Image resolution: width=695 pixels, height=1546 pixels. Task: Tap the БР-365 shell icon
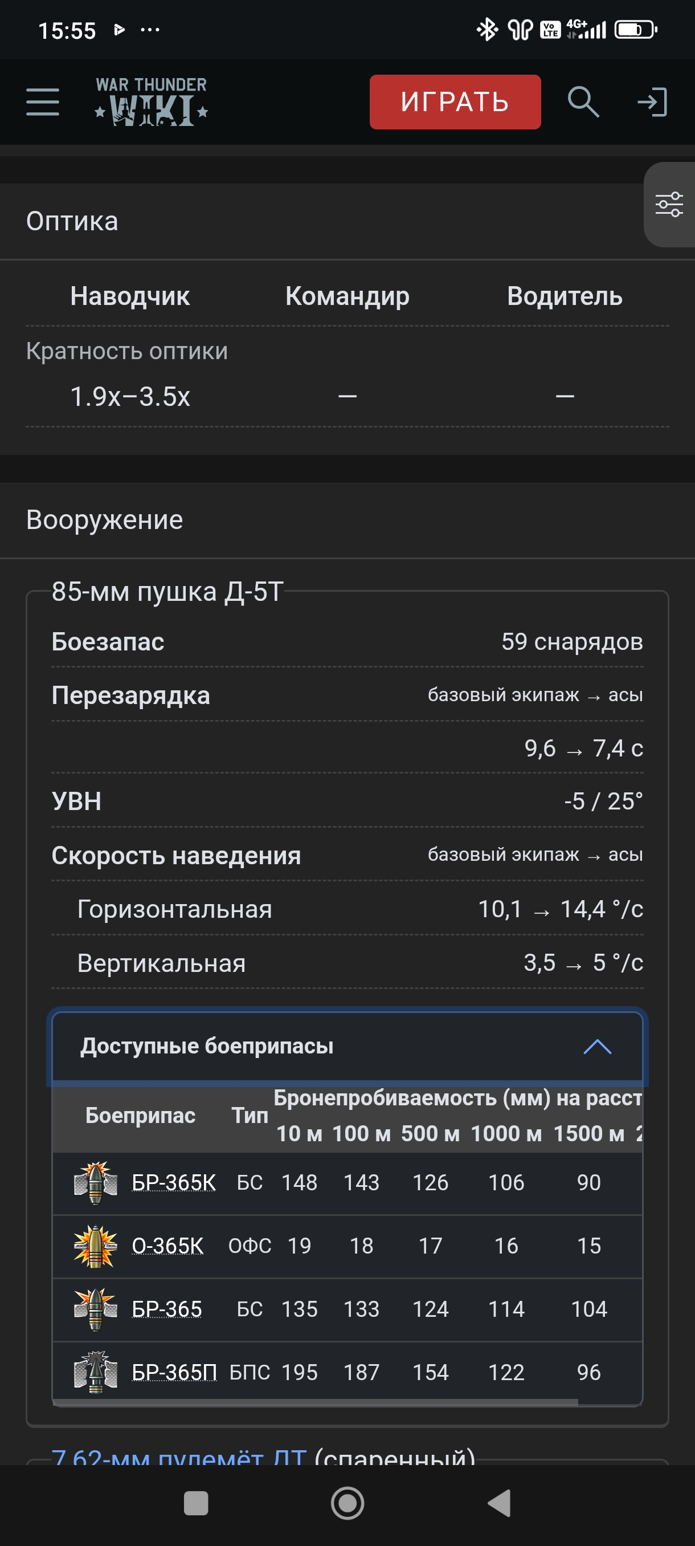95,1309
